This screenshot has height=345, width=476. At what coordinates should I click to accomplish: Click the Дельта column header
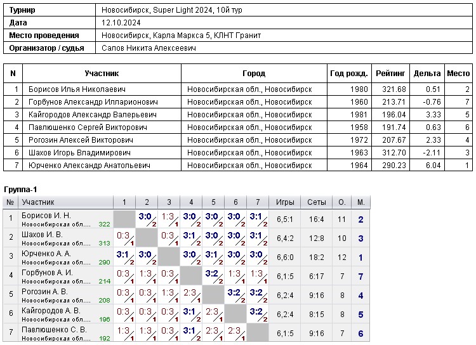[x=427, y=74]
